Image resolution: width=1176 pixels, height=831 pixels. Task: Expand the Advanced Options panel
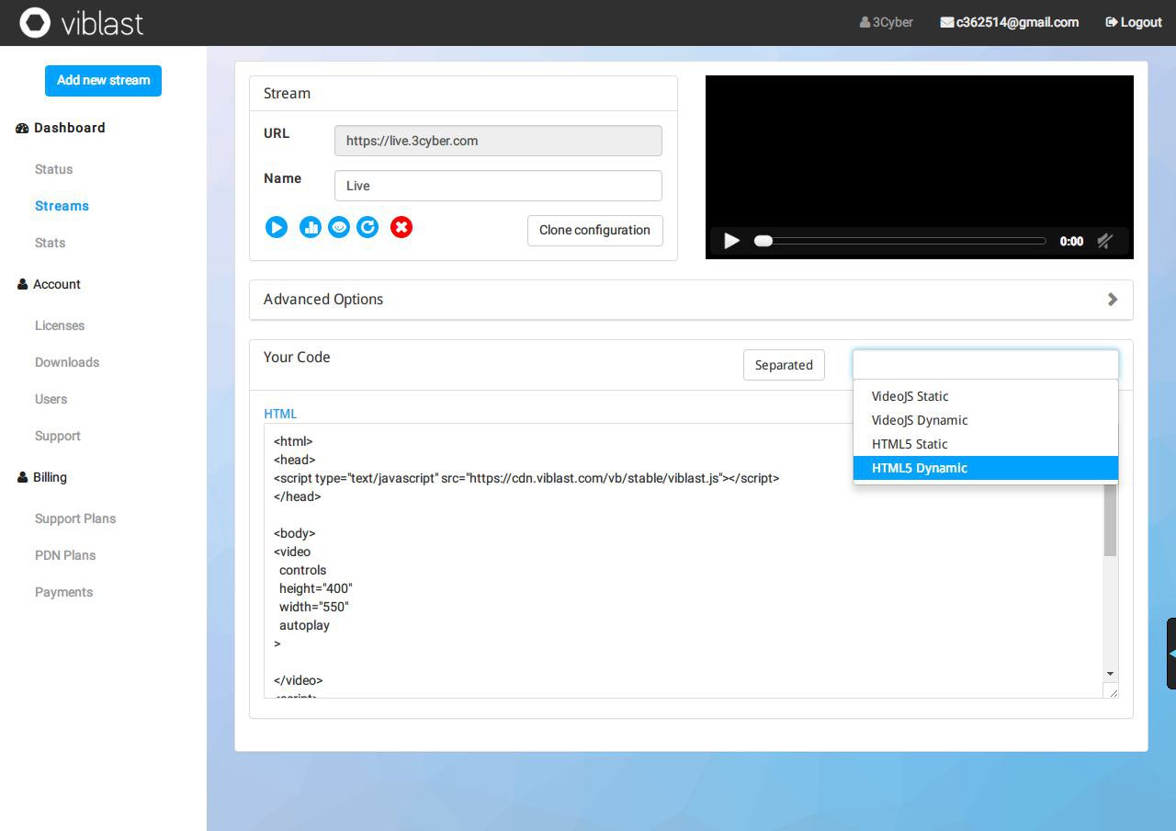(x=690, y=300)
